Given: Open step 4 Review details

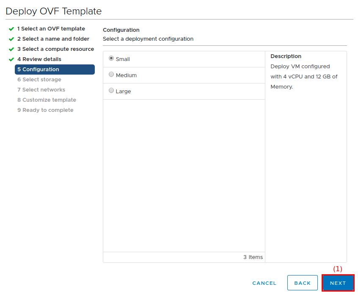Looking at the screenshot, I should pos(39,59).
